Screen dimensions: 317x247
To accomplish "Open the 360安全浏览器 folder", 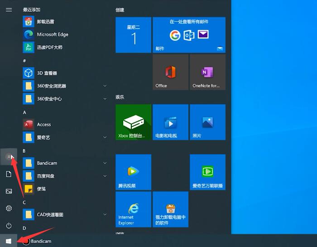I will pyautogui.click(x=65, y=86).
